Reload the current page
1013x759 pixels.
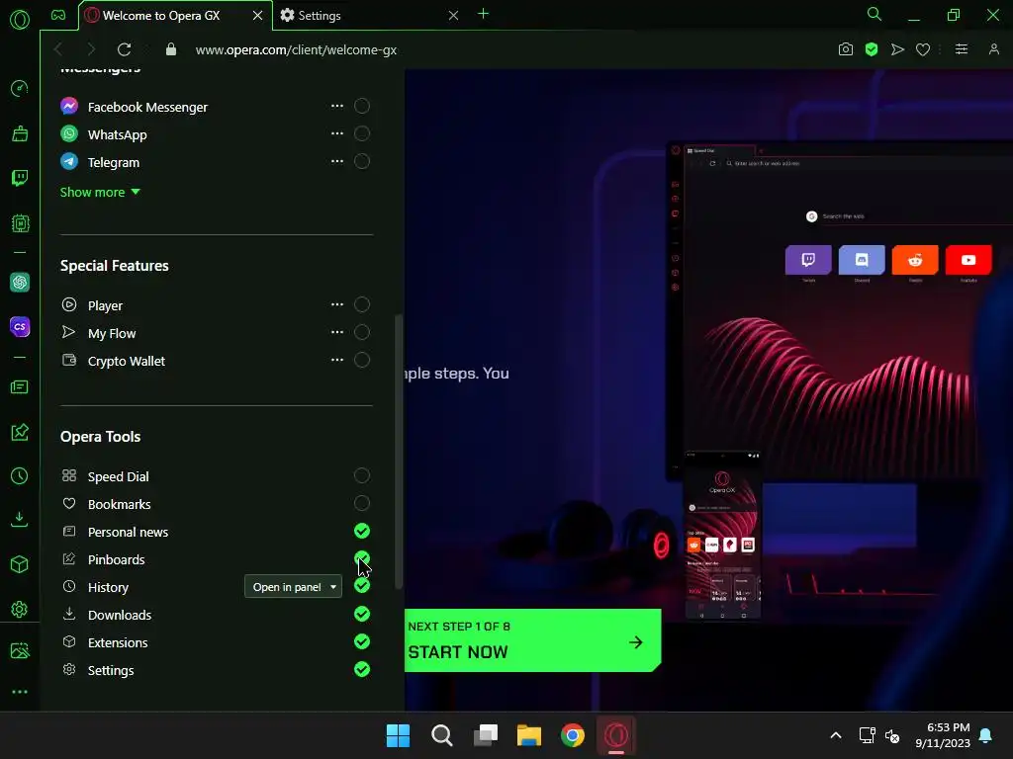pos(124,49)
